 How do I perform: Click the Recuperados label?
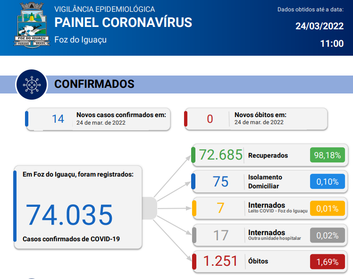tap(268, 156)
